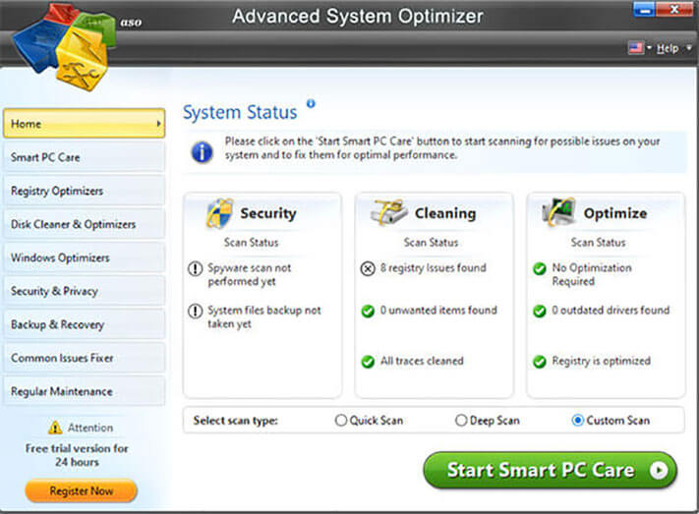Open the Registry Optimizers section
Viewport: 699px width, 514px height.
click(84, 191)
